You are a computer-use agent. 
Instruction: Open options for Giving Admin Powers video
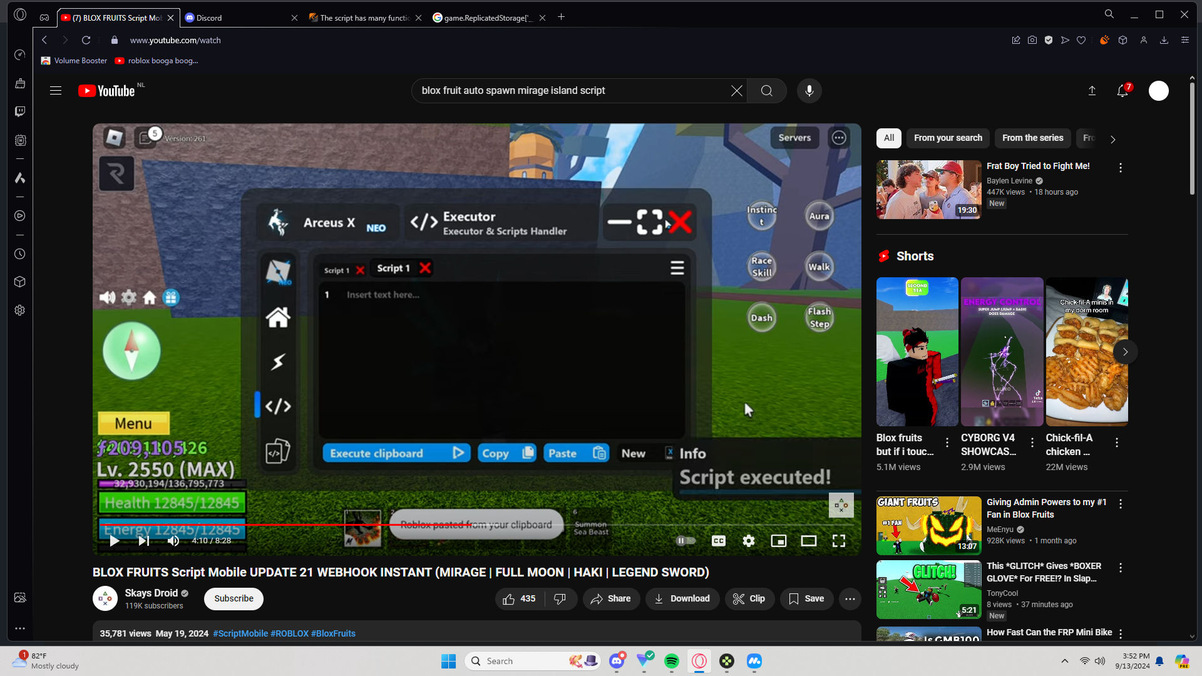[x=1121, y=504]
